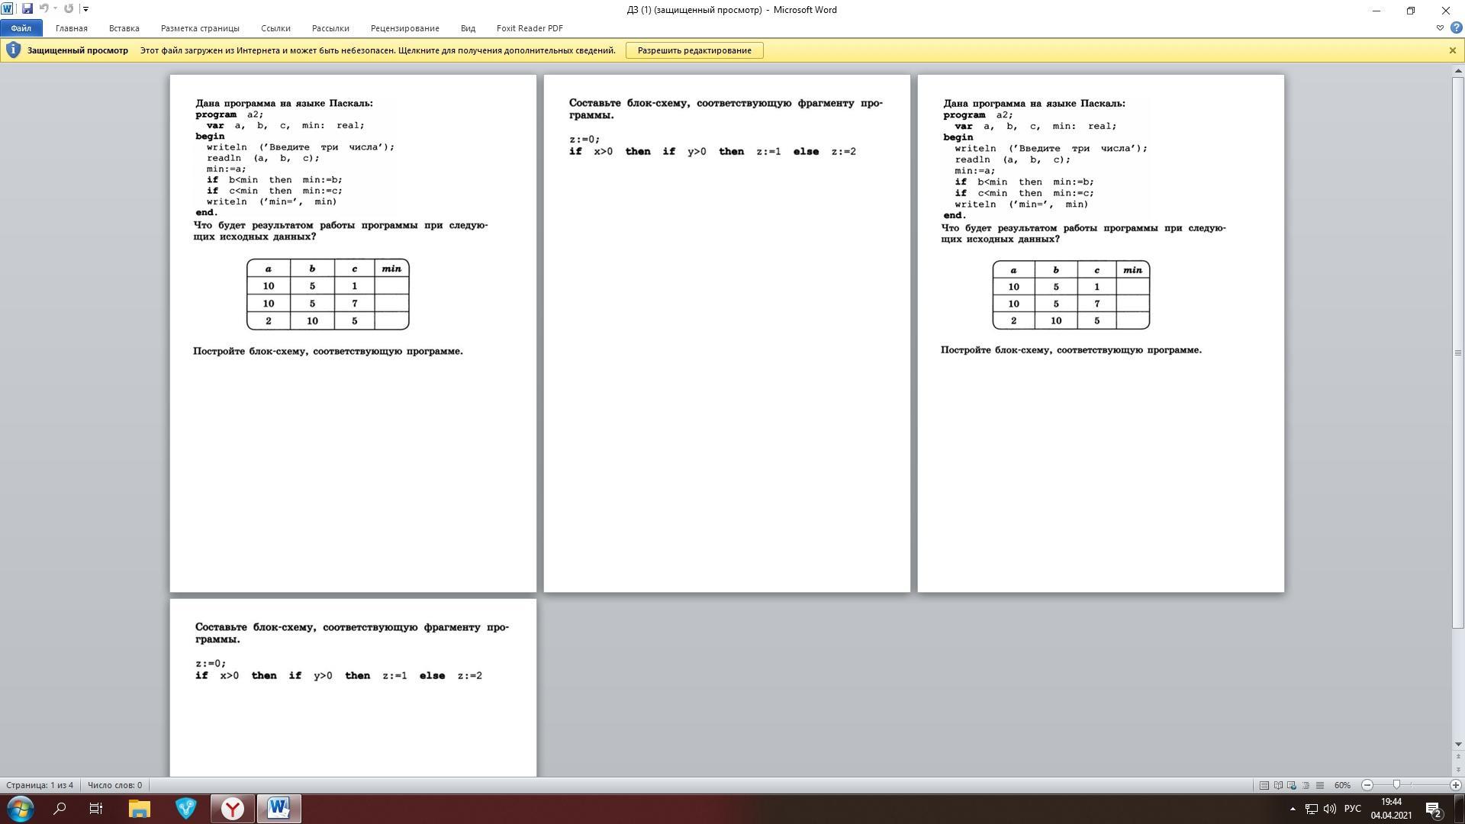Switch to Outline view icon

tap(1306, 785)
